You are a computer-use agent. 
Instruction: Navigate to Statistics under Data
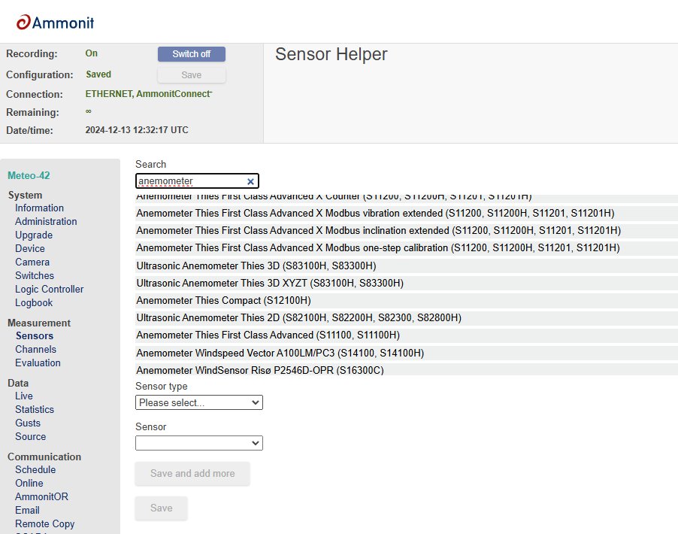pyautogui.click(x=35, y=409)
